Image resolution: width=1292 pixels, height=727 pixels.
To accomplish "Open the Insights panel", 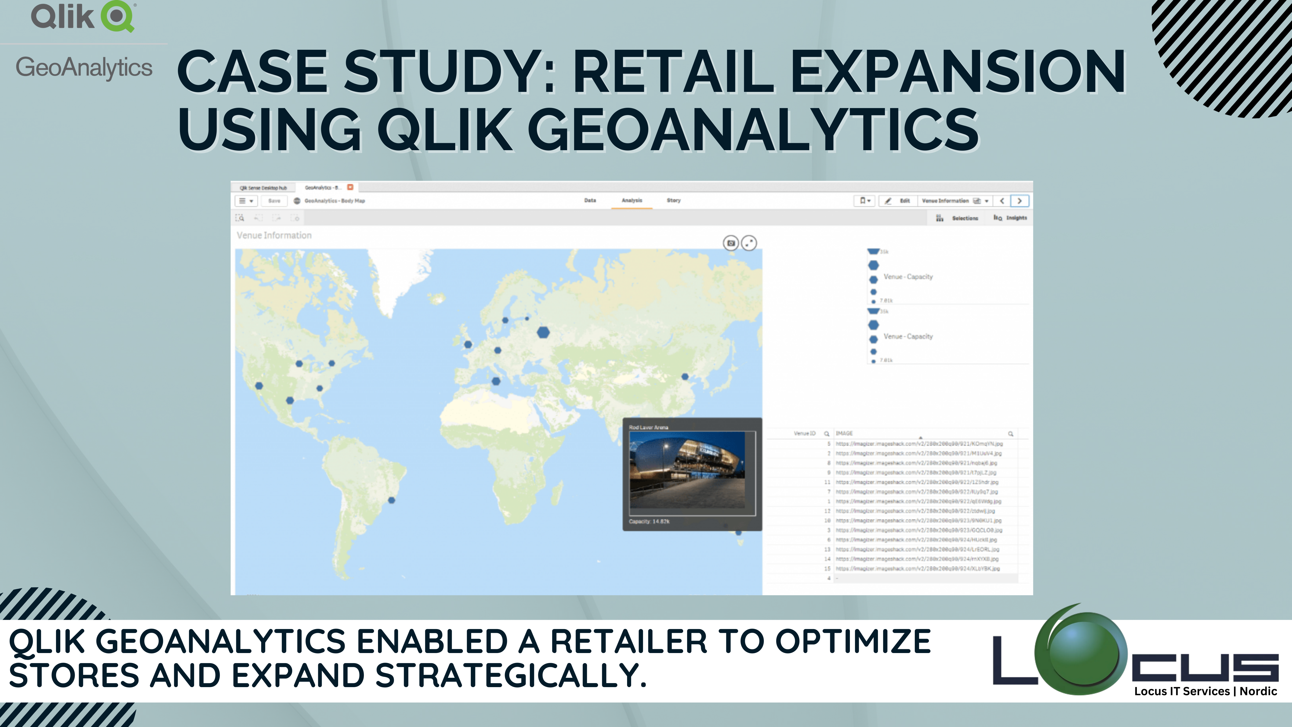I will coord(1010,218).
